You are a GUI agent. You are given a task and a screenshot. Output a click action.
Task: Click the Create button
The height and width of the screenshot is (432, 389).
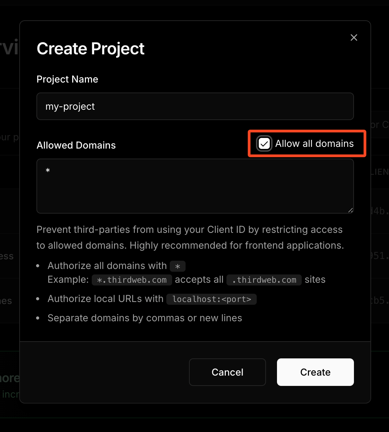tap(315, 372)
